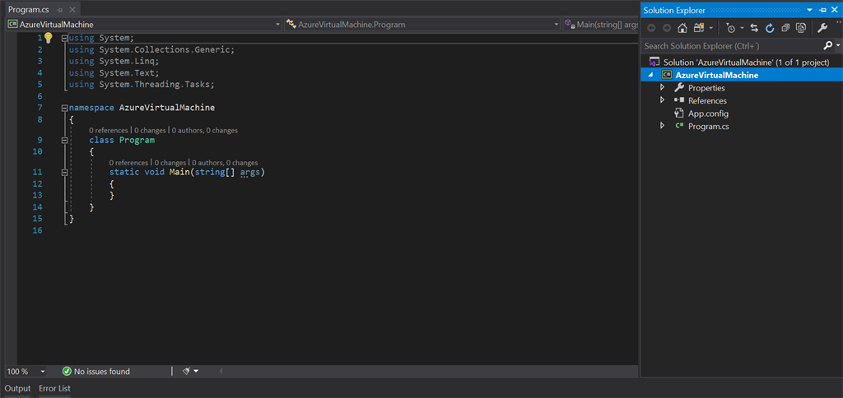This screenshot has width=843, height=398.
Task: Select App.config in Solution Explorer
Action: pyautogui.click(x=708, y=113)
